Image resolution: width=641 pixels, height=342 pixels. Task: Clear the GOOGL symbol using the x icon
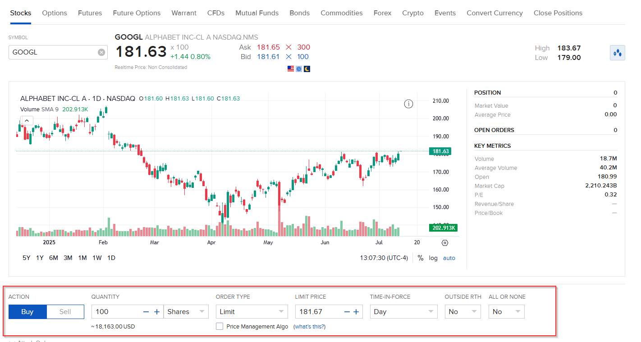(x=101, y=52)
